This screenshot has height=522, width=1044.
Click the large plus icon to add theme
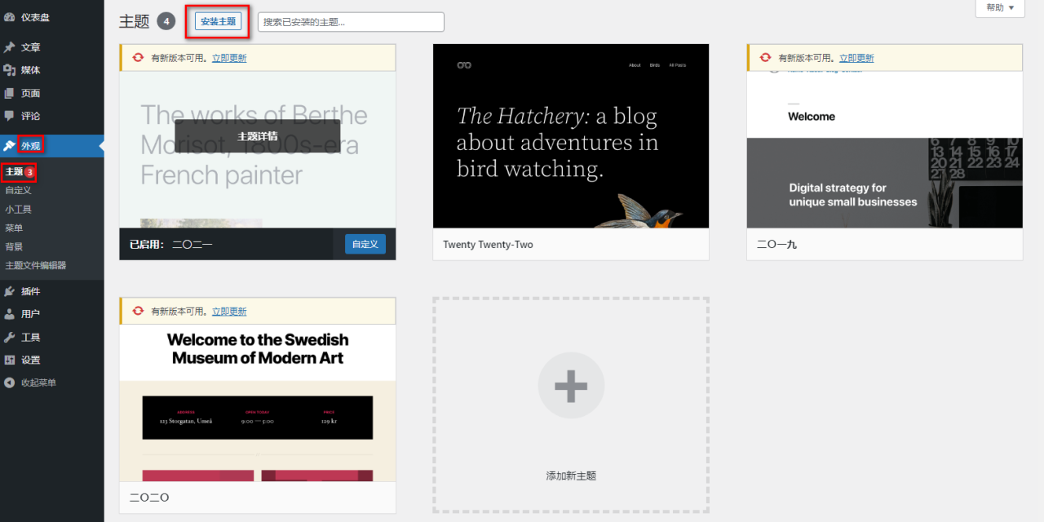(571, 386)
